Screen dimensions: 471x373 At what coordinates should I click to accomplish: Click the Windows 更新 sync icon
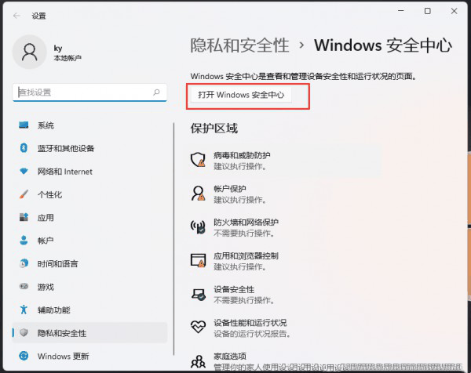[x=24, y=356]
